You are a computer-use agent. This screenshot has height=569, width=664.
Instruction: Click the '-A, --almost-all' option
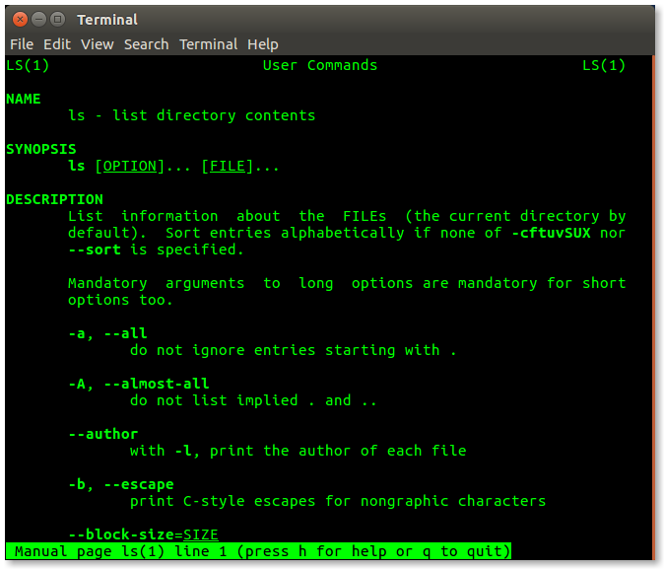139,384
